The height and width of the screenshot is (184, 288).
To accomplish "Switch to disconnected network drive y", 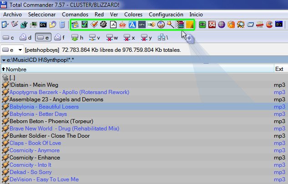I will (x=147, y=38).
